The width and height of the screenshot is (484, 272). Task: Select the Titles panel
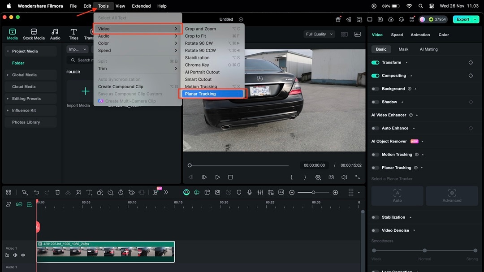pyautogui.click(x=73, y=34)
